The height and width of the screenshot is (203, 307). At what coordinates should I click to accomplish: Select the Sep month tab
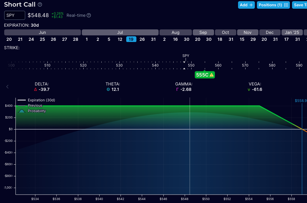203,32
